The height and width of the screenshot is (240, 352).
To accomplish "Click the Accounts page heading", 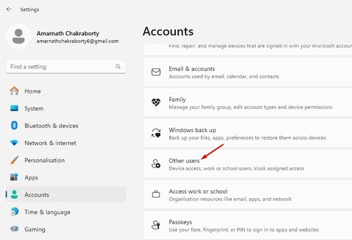I will (168, 31).
